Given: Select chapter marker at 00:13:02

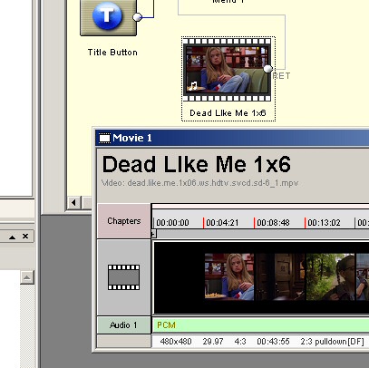Looking at the screenshot, I should [324, 223].
